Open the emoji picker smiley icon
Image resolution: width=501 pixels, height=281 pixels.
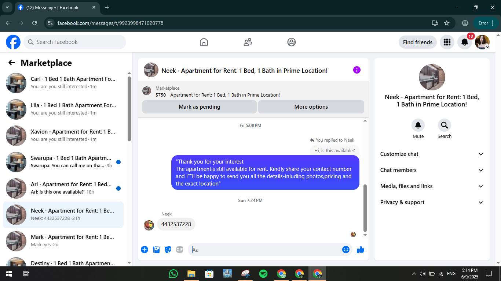point(346,250)
